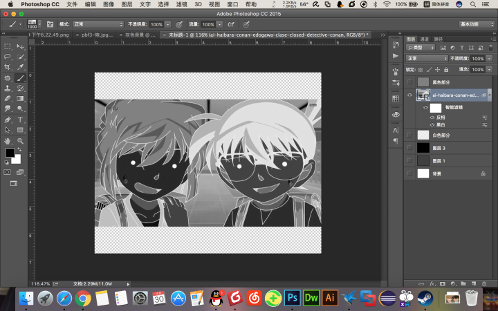Open the Swatches grid panel icon
Image resolution: width=498 pixels, height=311 pixels.
click(396, 99)
